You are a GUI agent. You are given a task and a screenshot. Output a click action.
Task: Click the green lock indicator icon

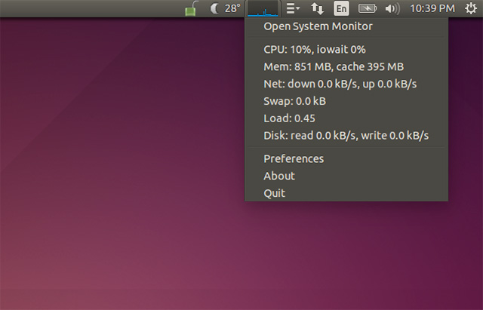point(192,9)
